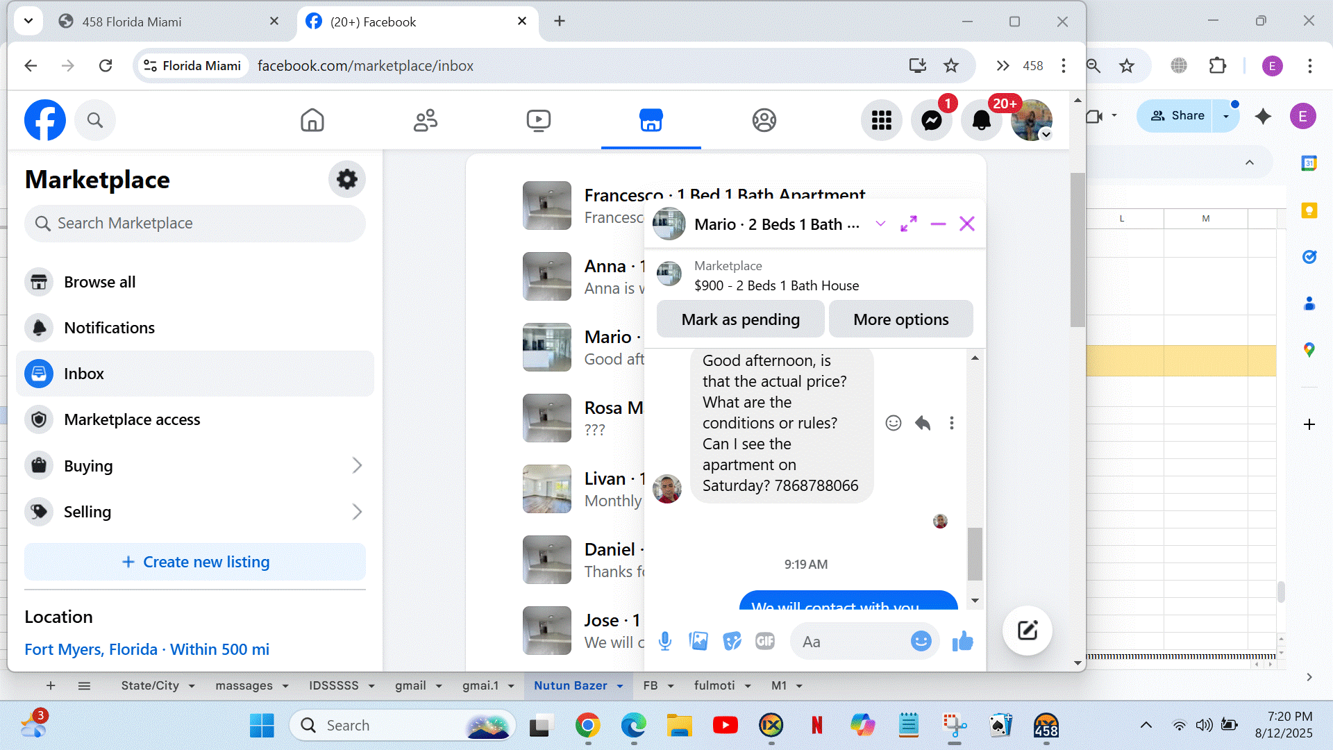Screen dimensions: 1333x750
Task: Expand the Selling section chevron
Action: (x=357, y=512)
